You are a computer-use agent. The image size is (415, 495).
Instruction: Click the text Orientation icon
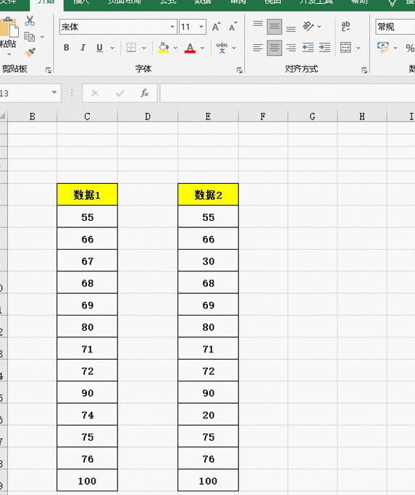(x=308, y=27)
